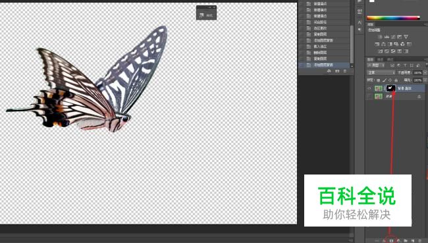Delete current state in History panel
This screenshot has width=428, height=243.
[345, 71]
